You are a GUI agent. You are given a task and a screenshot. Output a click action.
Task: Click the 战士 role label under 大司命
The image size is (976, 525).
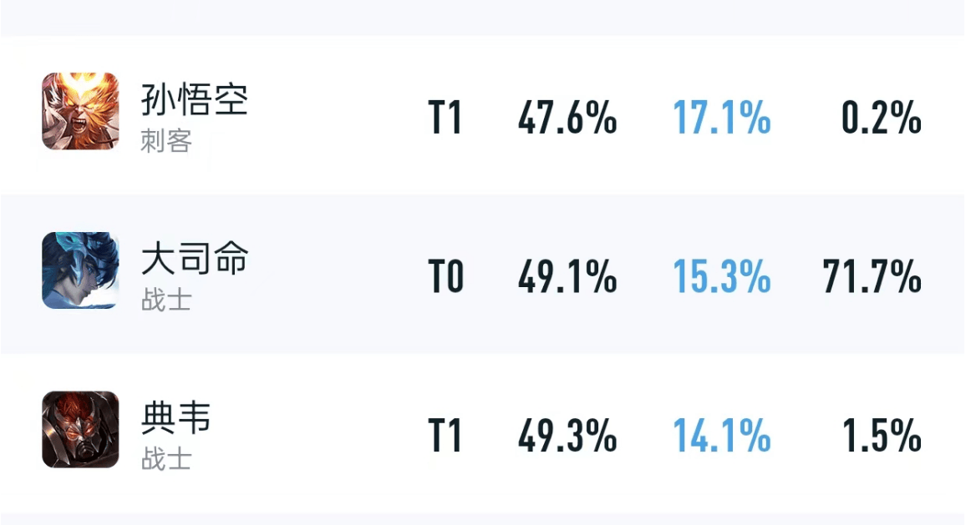point(166,300)
